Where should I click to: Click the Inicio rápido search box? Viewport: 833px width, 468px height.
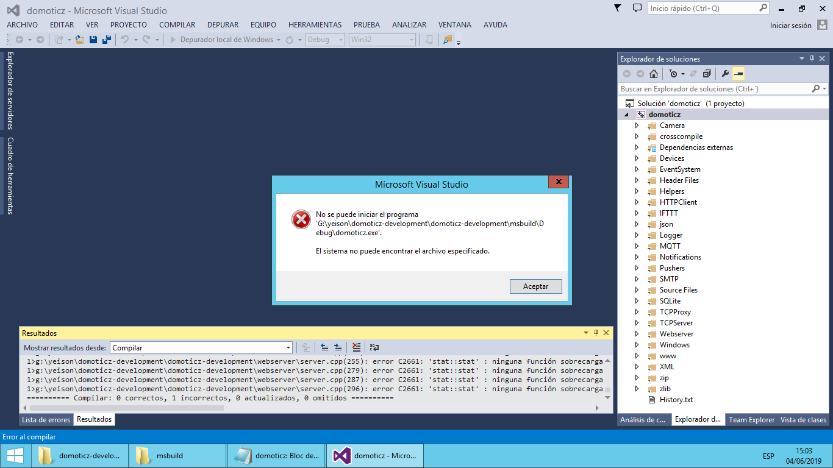[709, 8]
